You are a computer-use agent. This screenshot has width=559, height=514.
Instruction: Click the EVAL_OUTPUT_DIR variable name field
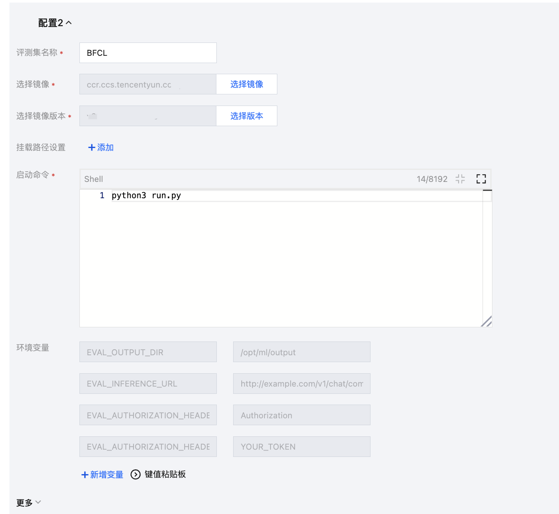(148, 352)
